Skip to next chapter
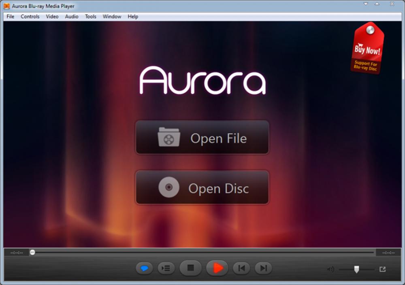This screenshot has height=285, width=405. 263,268
